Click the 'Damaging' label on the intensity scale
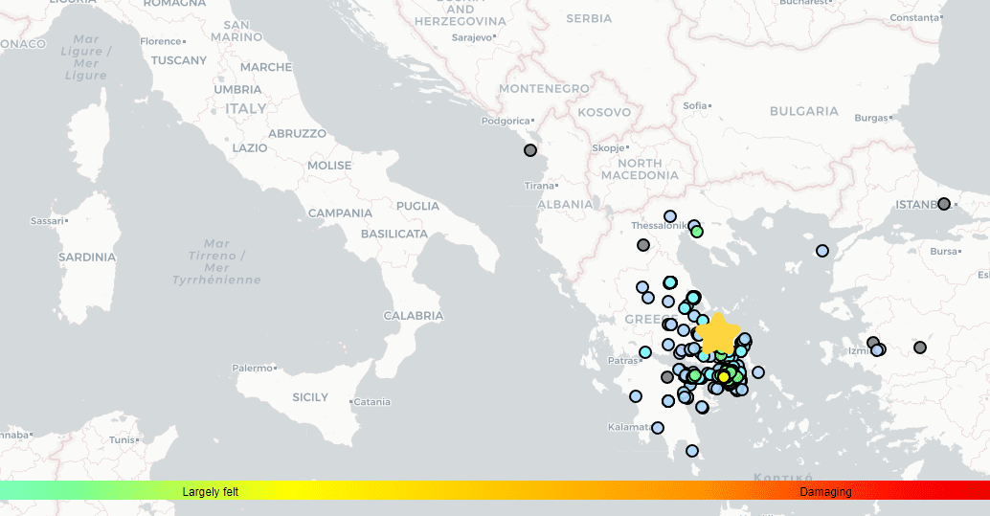Screen dimensions: 990x516 click(825, 491)
